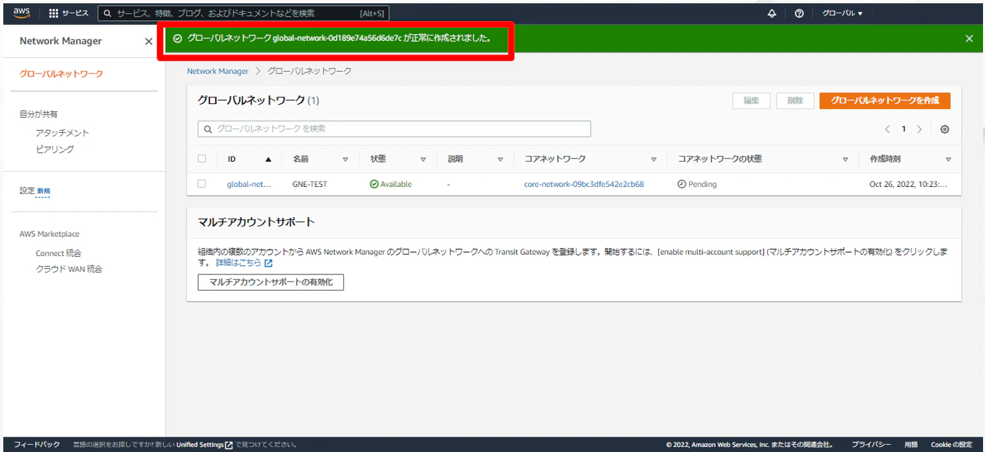
Task: Click the Oct 26, 2022 creation time
Action: [x=908, y=184]
